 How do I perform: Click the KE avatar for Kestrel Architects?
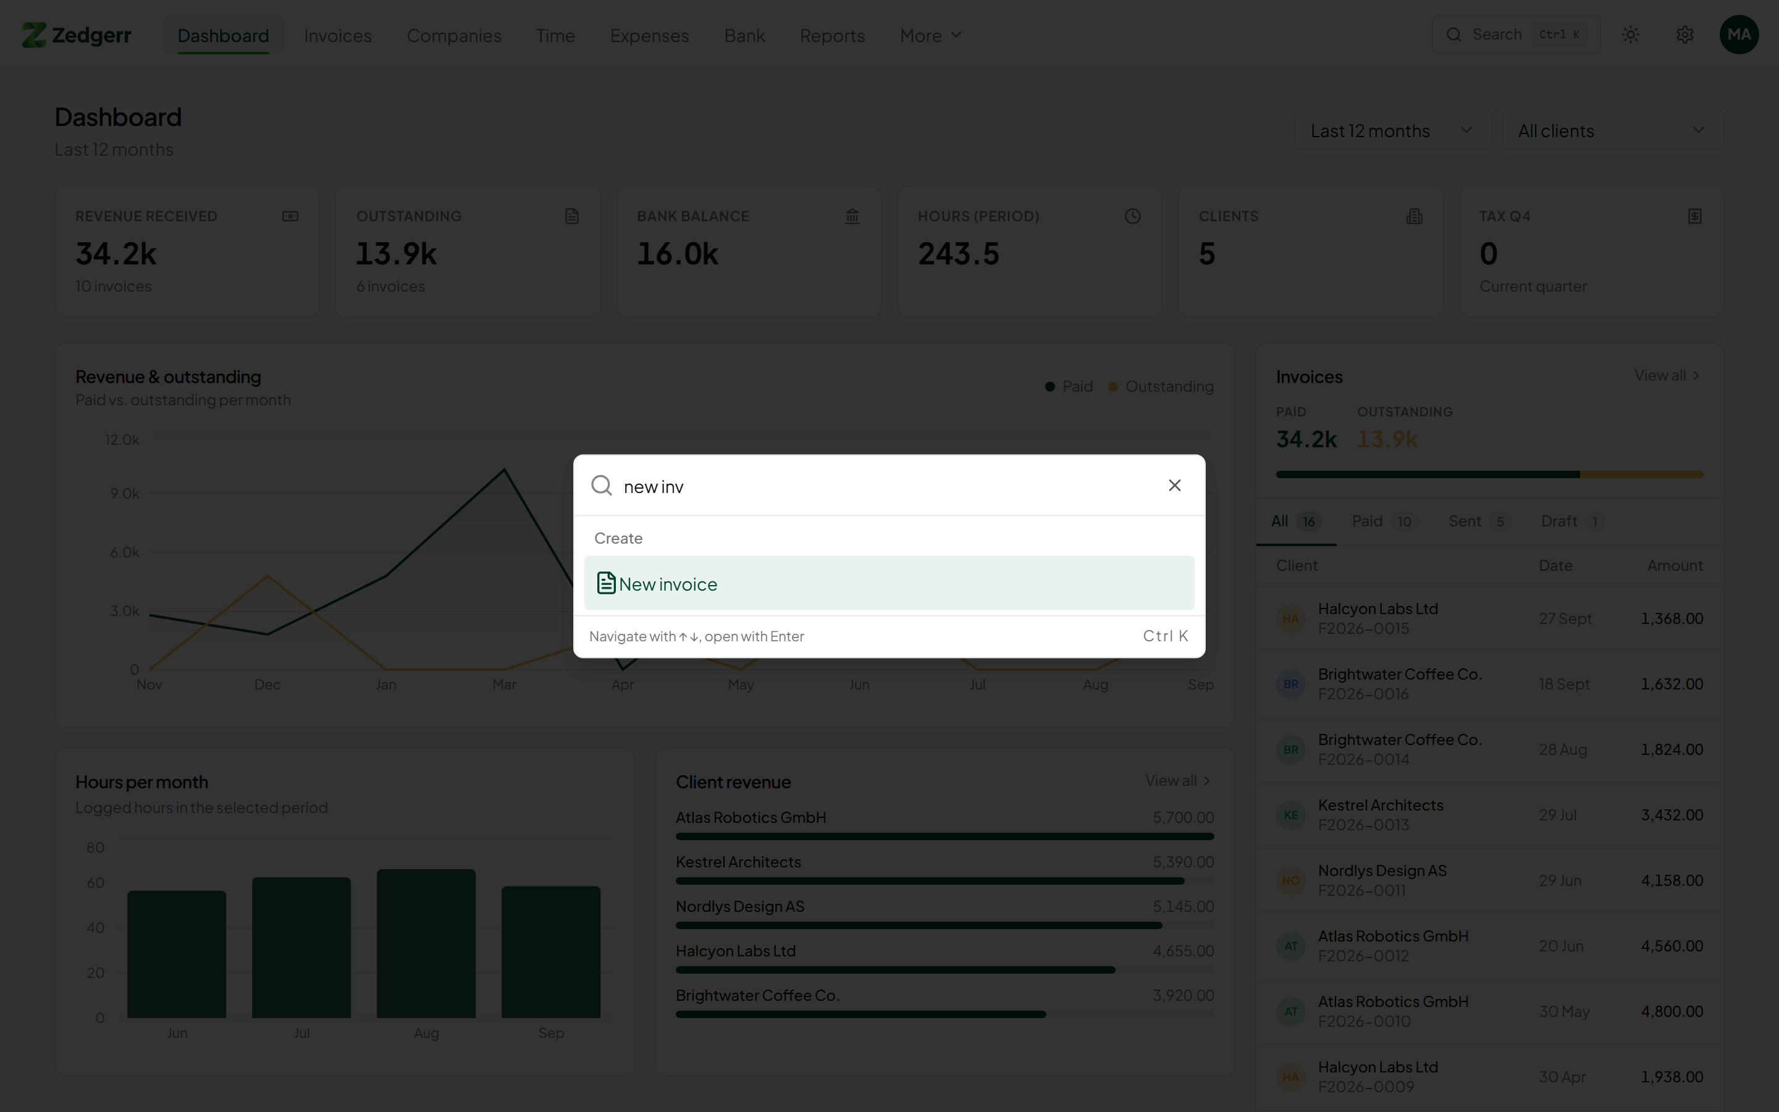pos(1291,815)
